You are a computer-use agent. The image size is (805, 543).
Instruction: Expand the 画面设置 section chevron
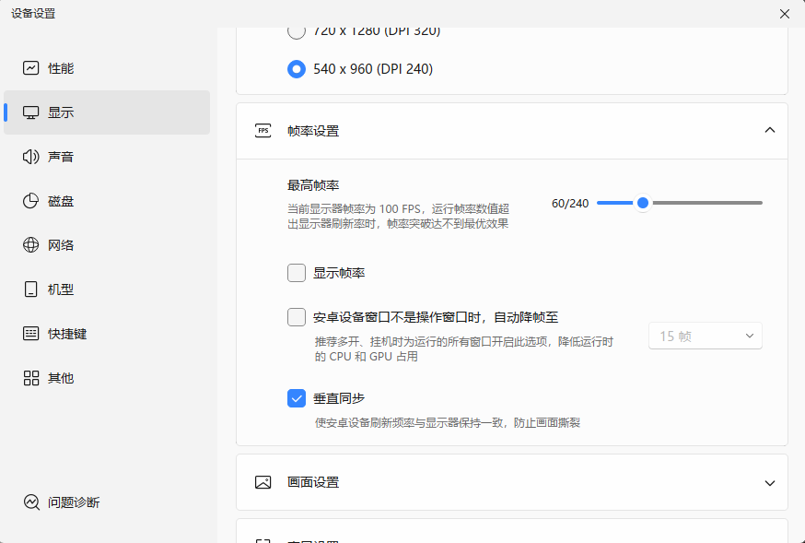point(770,482)
